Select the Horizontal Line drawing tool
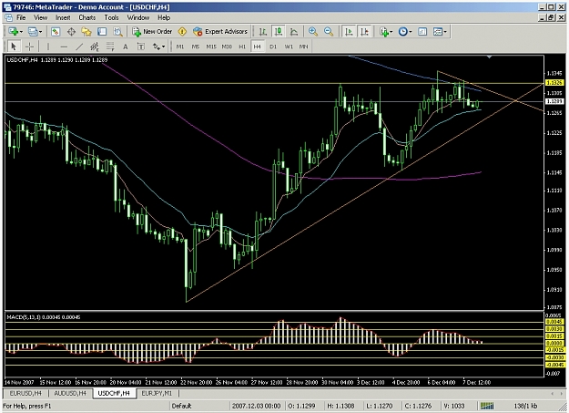The image size is (569, 413). tap(64, 46)
